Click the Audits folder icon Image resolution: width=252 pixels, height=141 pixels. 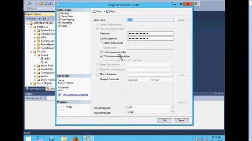click(x=38, y=76)
